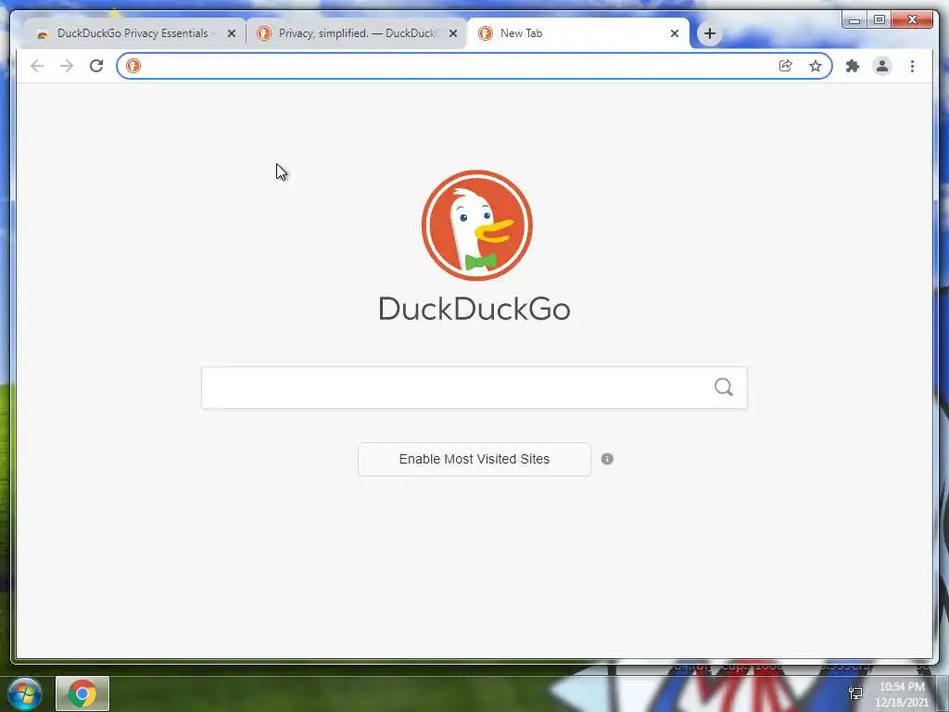
Task: Close the DuckDuckGo Privacy Essentials tab
Action: 231,33
